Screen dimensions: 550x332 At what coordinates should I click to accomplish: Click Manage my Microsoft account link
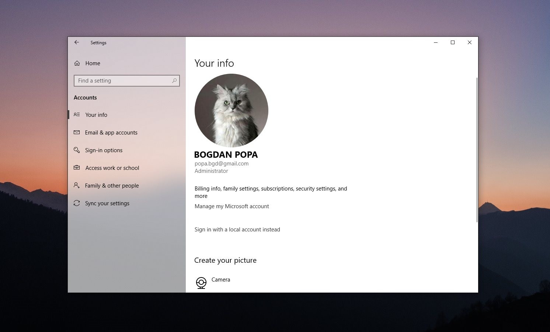point(232,206)
